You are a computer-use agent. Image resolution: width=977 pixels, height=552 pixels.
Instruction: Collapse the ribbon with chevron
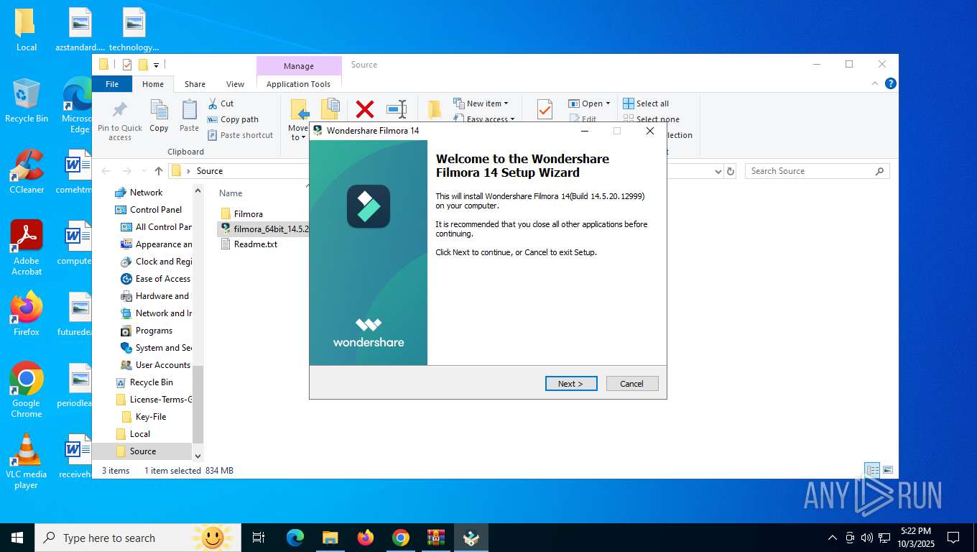tap(875, 83)
